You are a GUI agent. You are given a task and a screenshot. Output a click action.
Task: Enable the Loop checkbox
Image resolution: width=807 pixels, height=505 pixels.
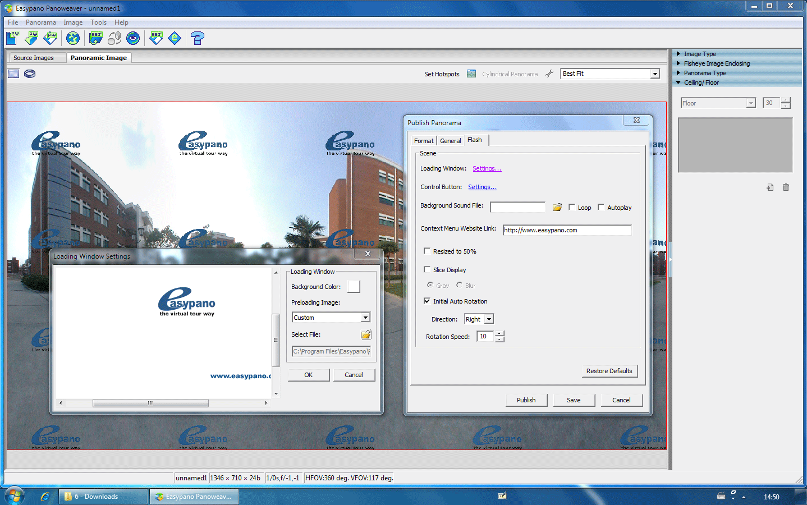tap(572, 207)
